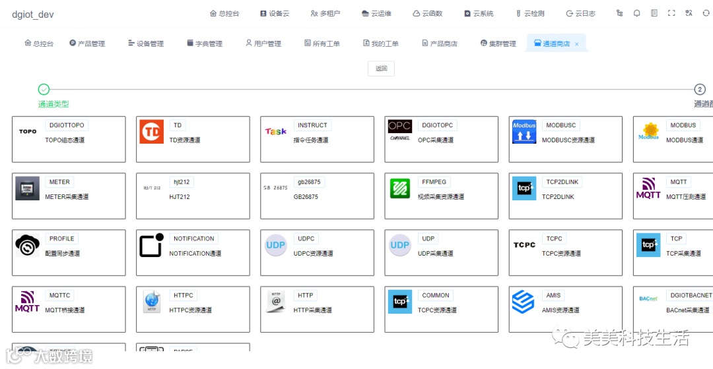
Task: Open the 设备云 top navigation menu
Action: [275, 14]
